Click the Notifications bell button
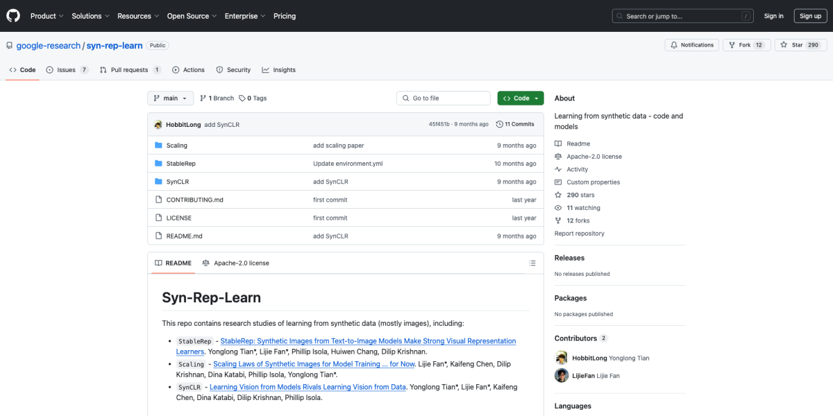The width and height of the screenshot is (833, 416). (x=691, y=45)
